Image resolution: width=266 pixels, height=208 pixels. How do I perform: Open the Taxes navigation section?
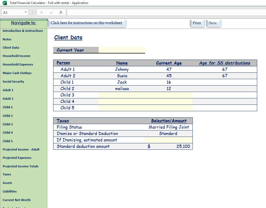coord(7,174)
